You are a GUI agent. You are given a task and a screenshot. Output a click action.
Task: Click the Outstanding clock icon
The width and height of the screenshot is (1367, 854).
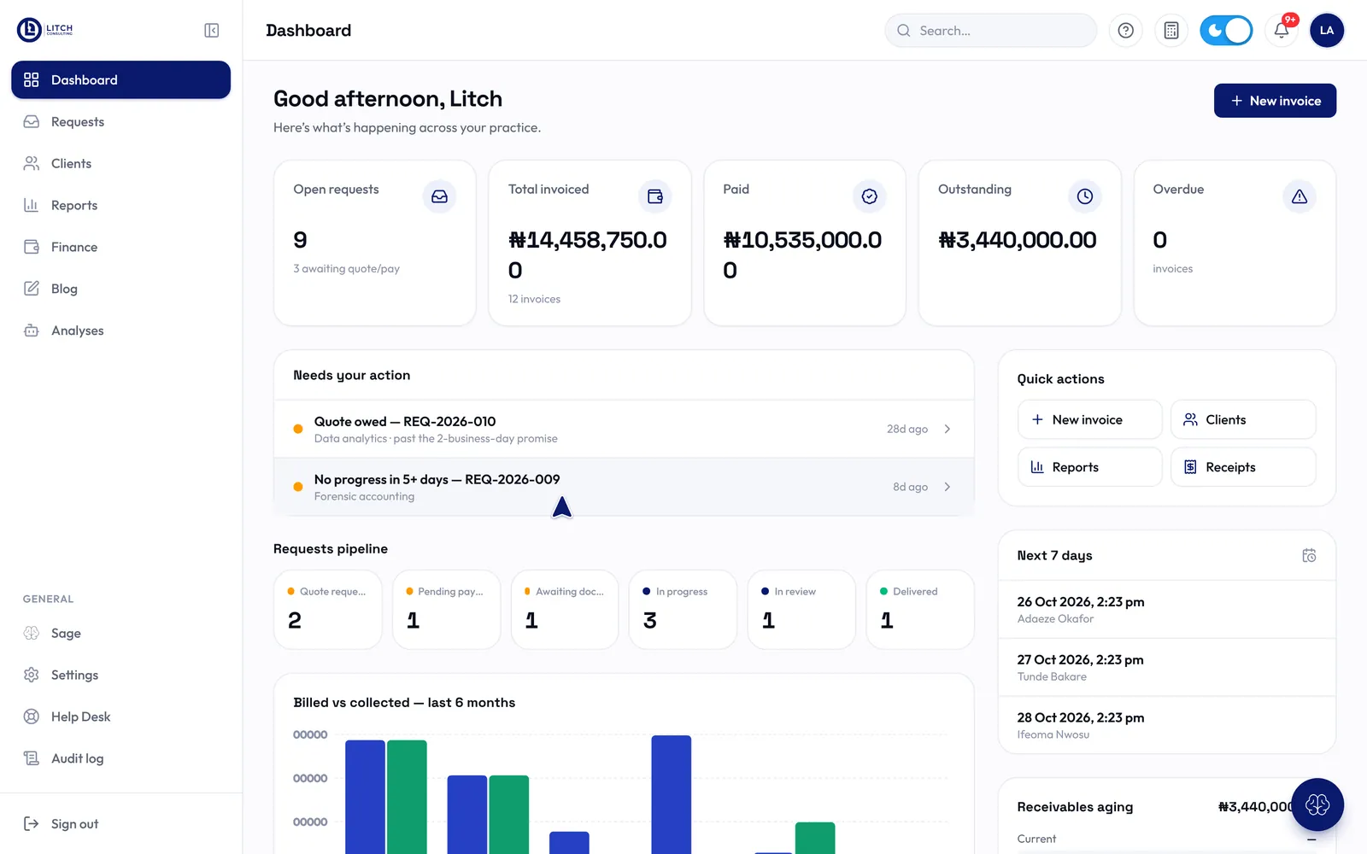[x=1085, y=196]
